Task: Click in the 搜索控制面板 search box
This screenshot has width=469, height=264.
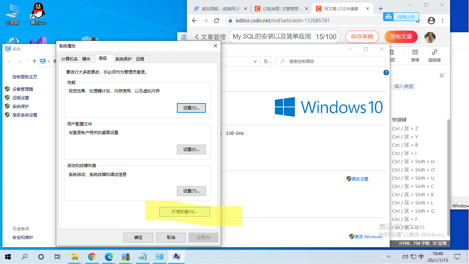Action: [x=330, y=61]
